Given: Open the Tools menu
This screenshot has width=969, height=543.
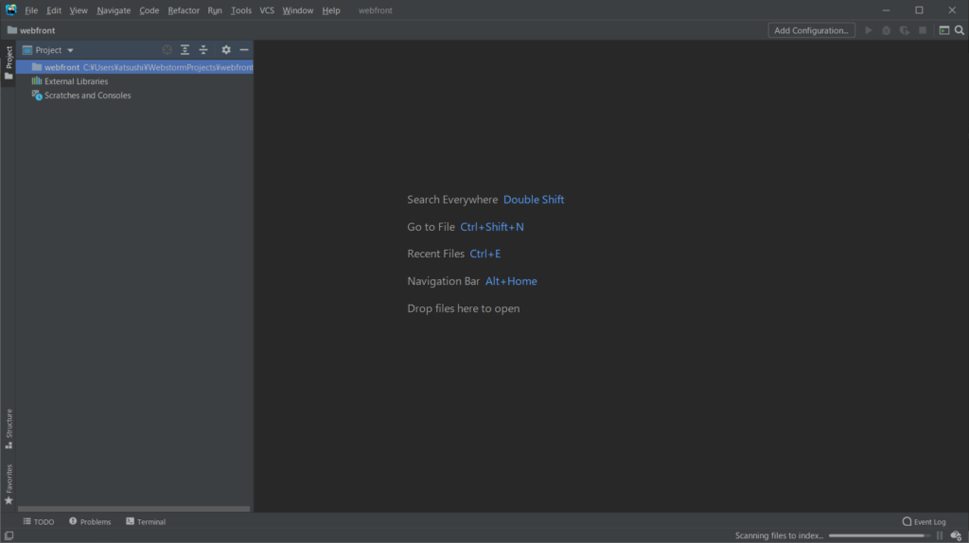Looking at the screenshot, I should pos(241,10).
